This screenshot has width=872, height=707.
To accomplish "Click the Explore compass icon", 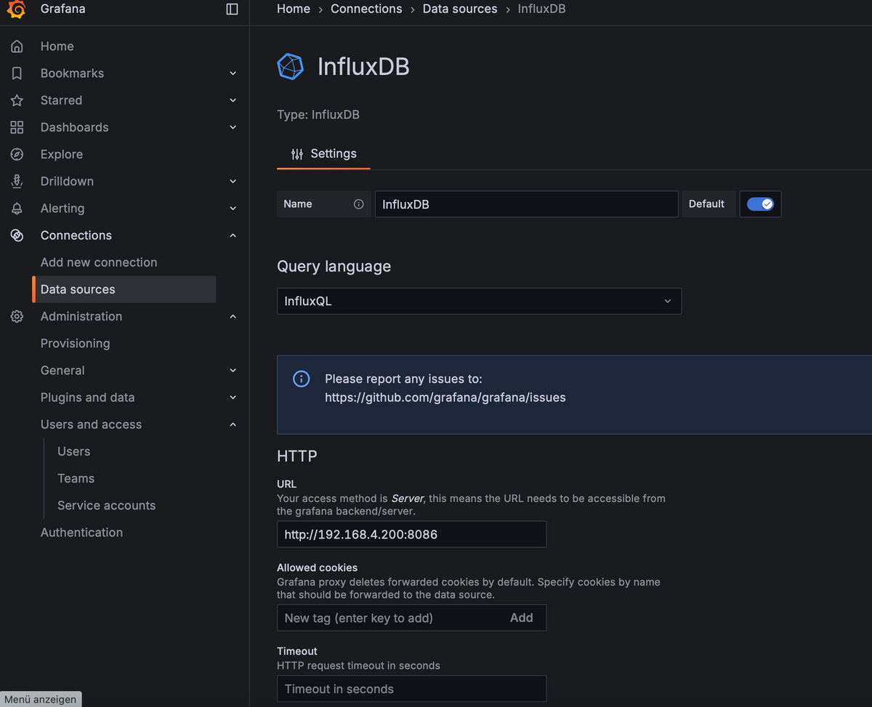I will [17, 154].
